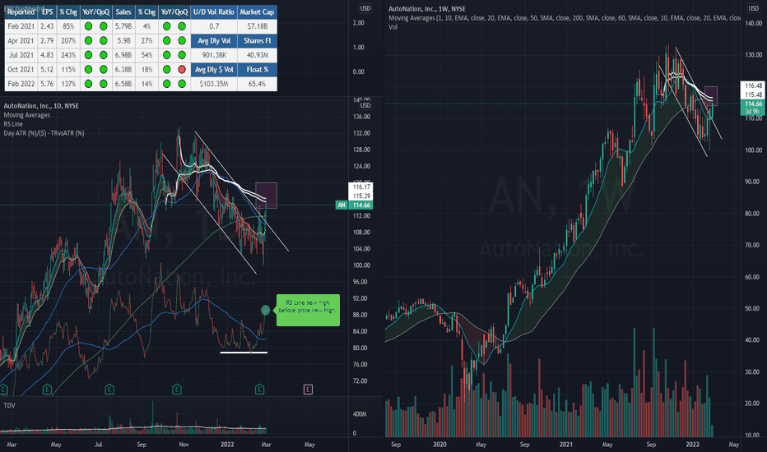Click the 6.98B sales value for Jul 2021
This screenshot has width=767, height=452.
(x=123, y=55)
